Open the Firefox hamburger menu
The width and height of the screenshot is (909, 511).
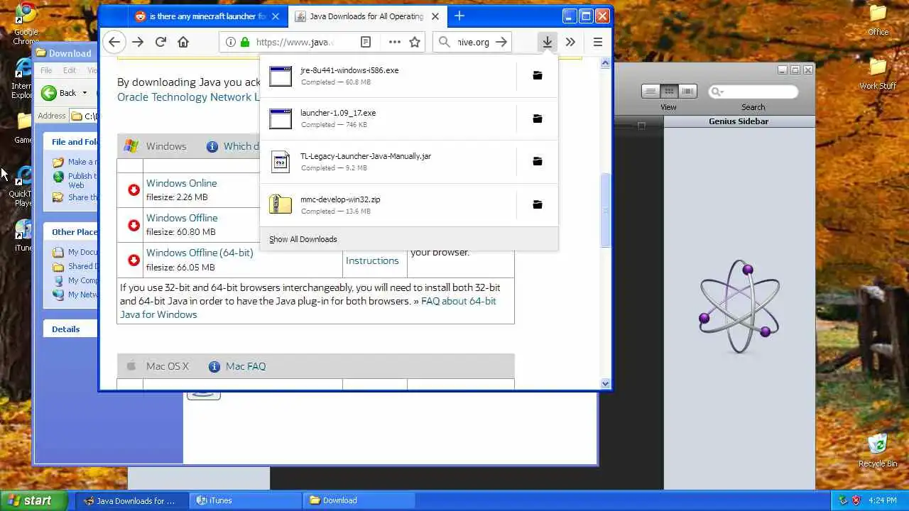click(x=598, y=42)
